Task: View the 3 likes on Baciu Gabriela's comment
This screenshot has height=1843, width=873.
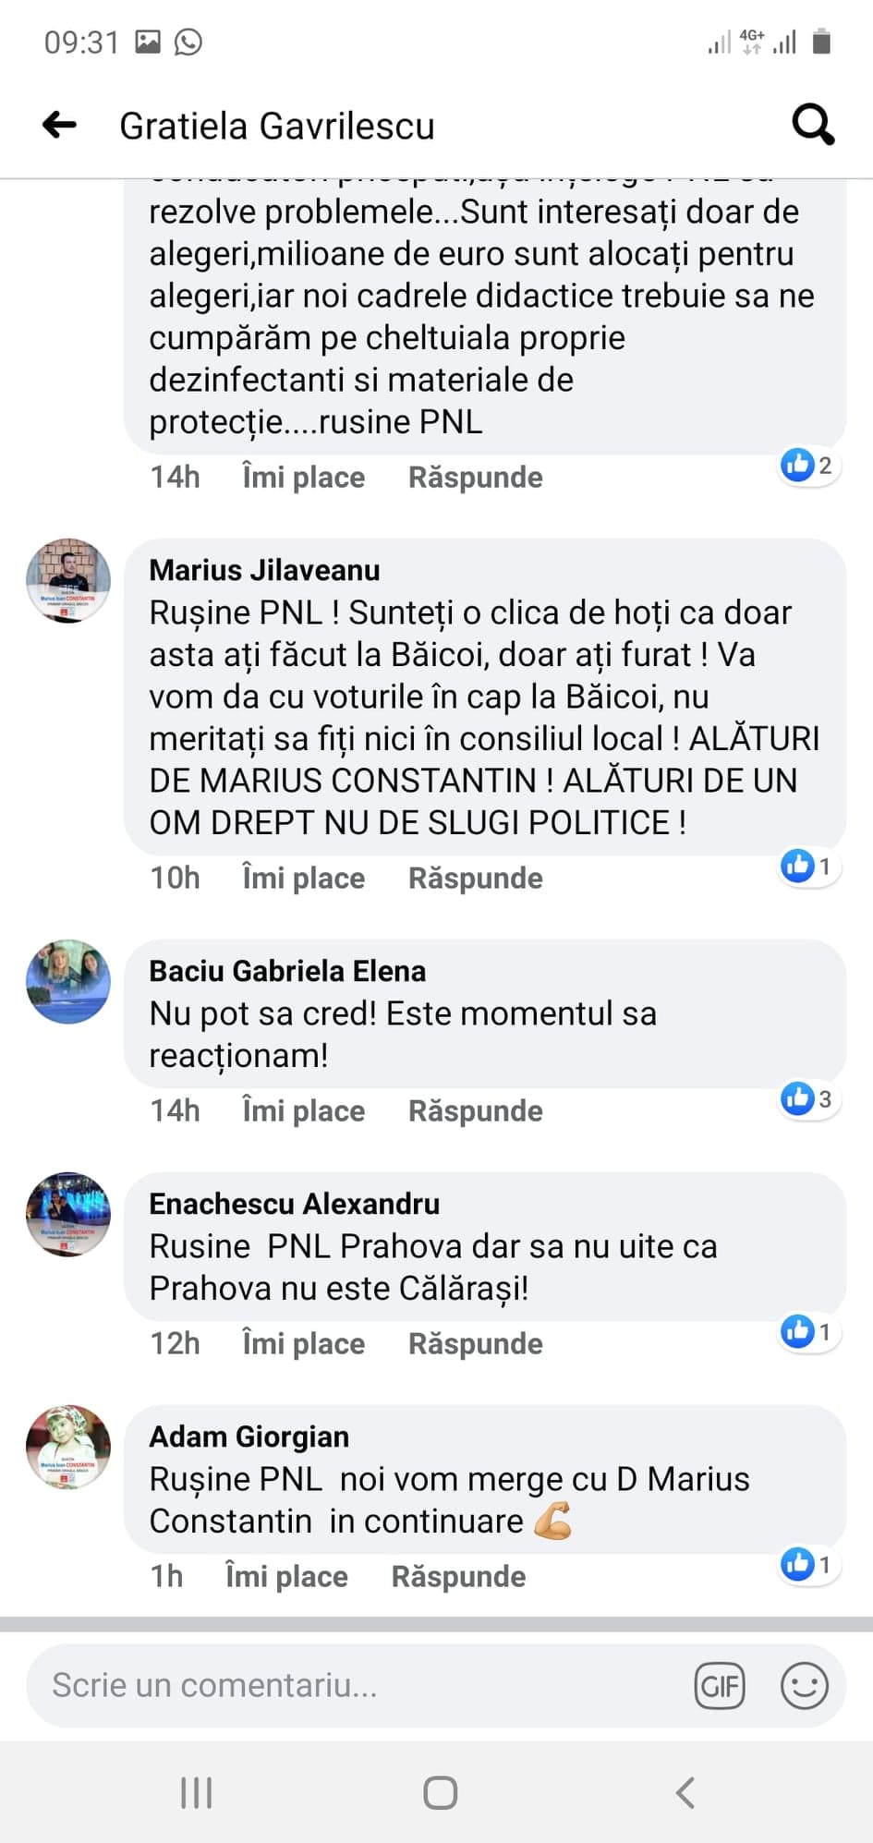Action: [808, 1099]
